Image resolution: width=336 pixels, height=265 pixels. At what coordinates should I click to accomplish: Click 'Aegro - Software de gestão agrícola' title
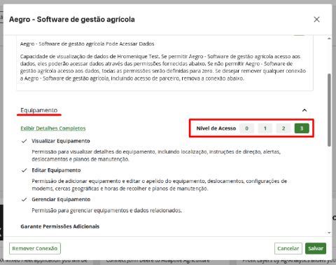pos(72,20)
